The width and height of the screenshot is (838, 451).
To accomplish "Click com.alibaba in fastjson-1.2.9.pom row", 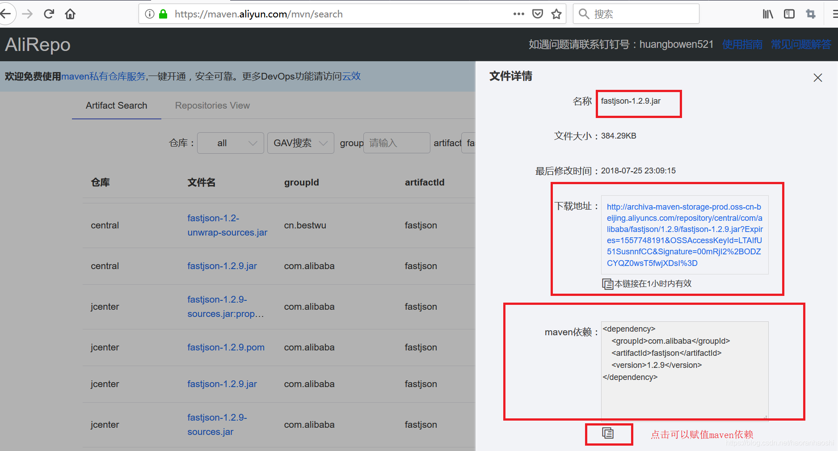I will pyautogui.click(x=309, y=347).
